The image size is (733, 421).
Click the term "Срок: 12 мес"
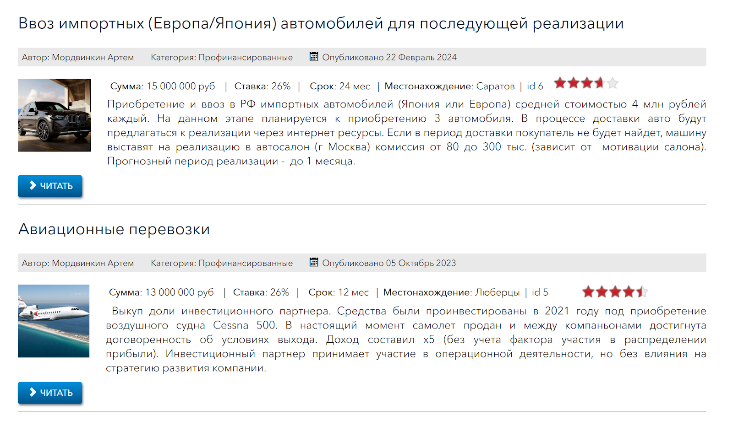coord(339,292)
